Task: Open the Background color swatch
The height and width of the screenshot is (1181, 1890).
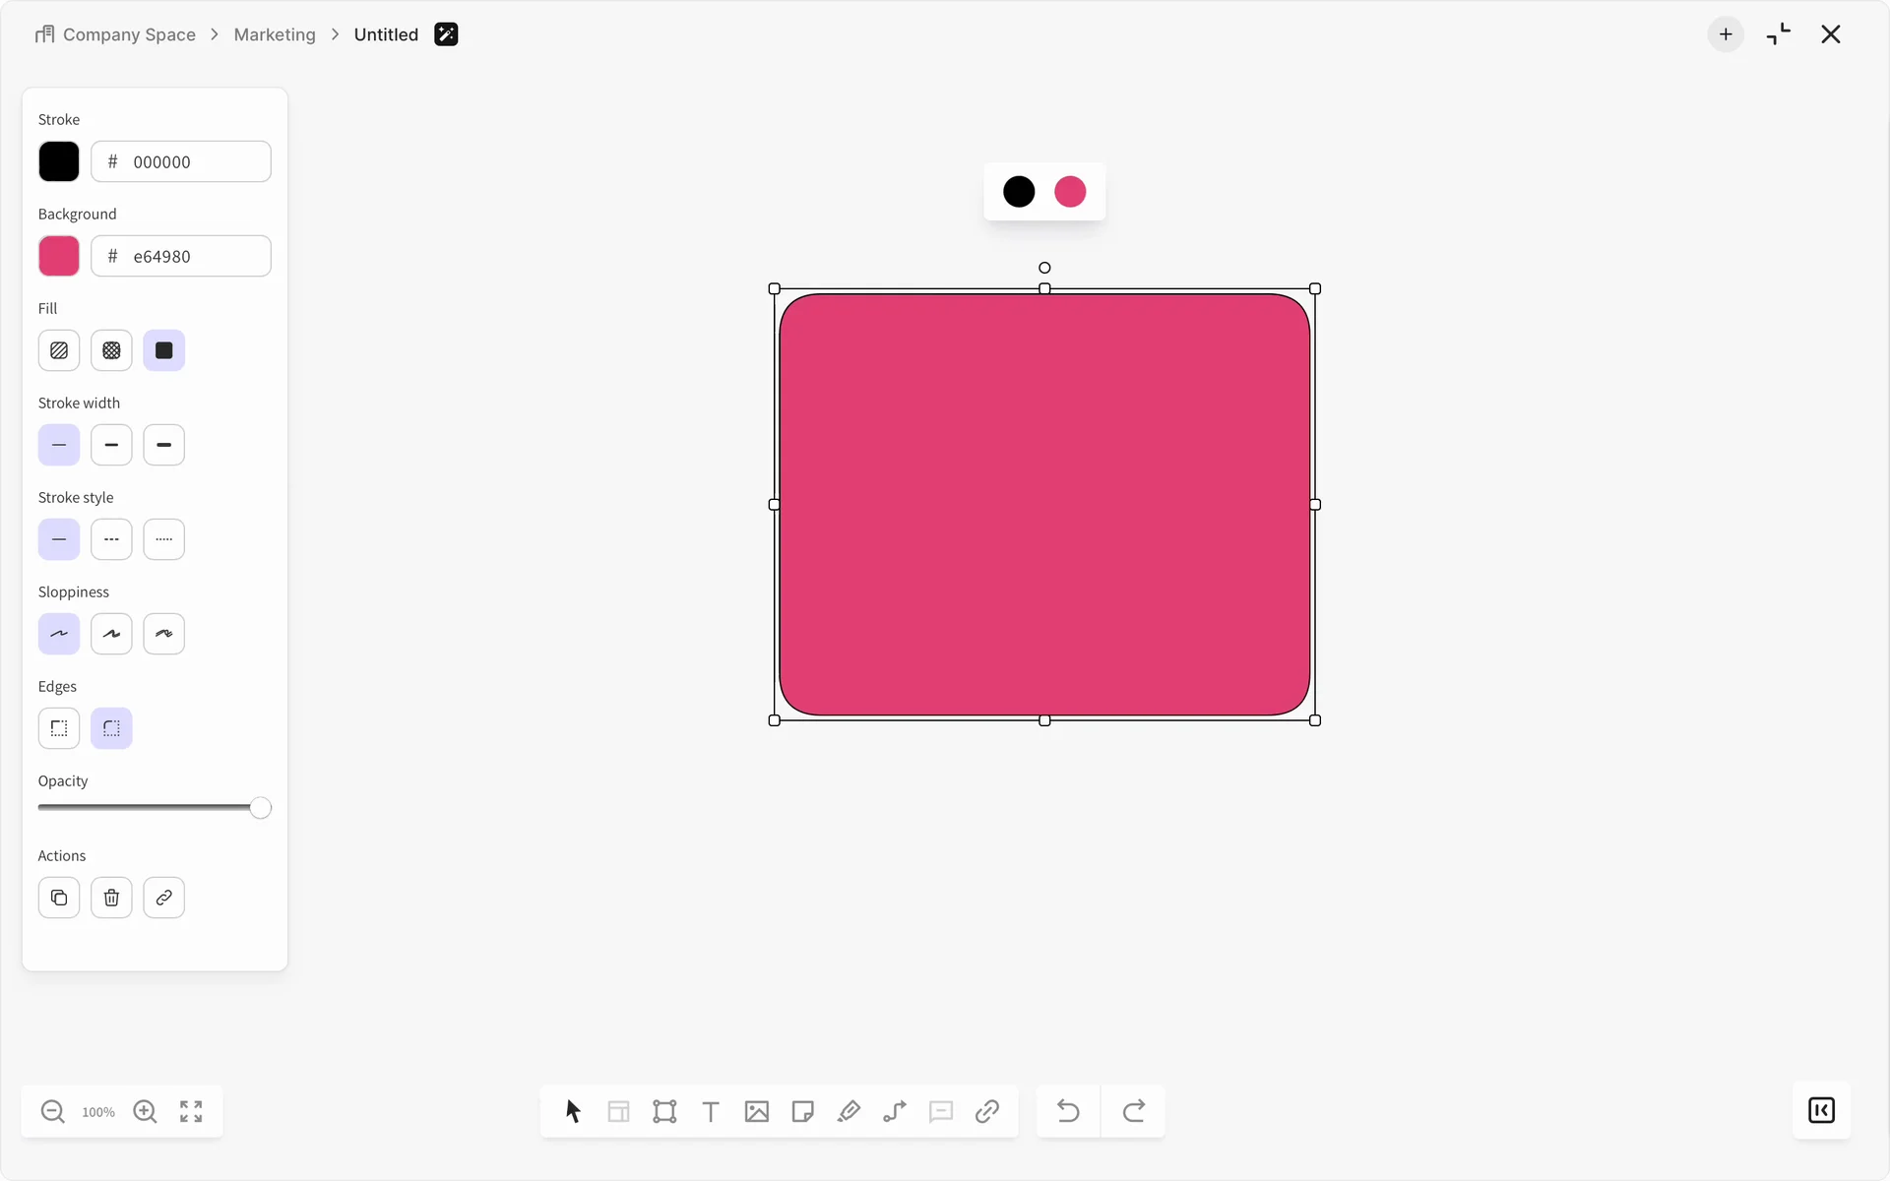Action: 59,256
